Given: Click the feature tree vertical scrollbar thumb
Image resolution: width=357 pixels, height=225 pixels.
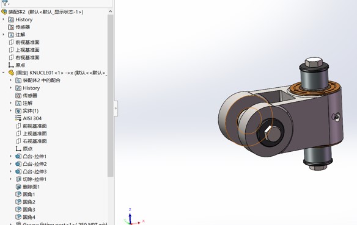Looking at the screenshot, I should click(111, 95).
